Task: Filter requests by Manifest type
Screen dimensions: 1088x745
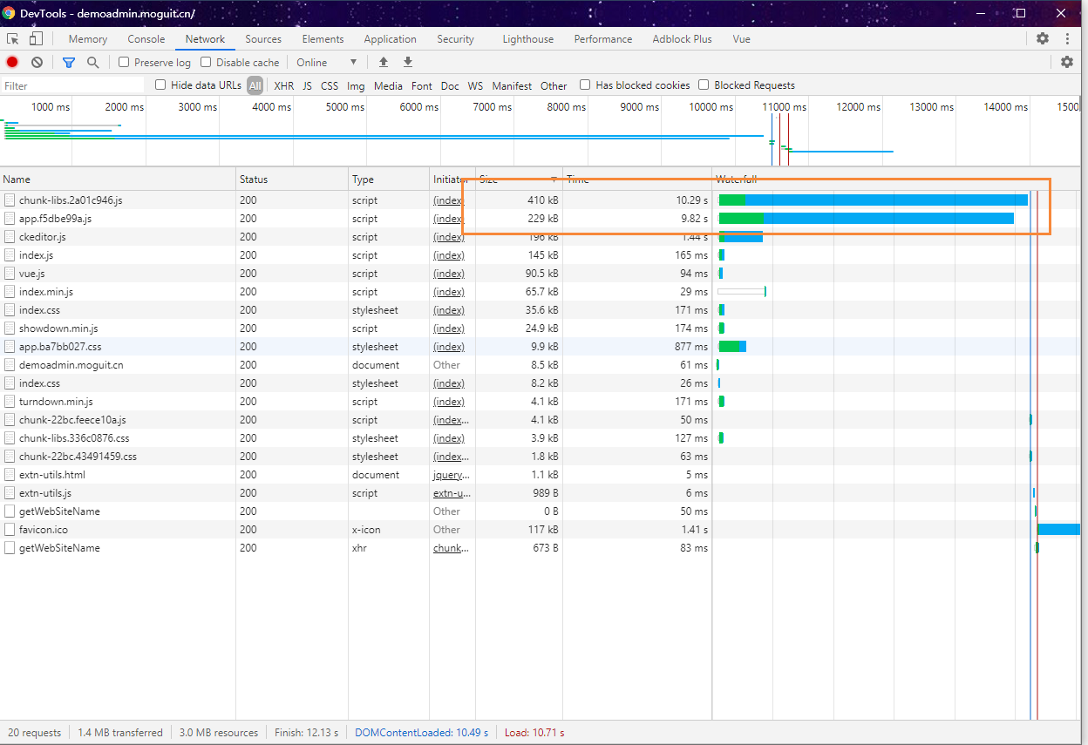Action: (512, 85)
